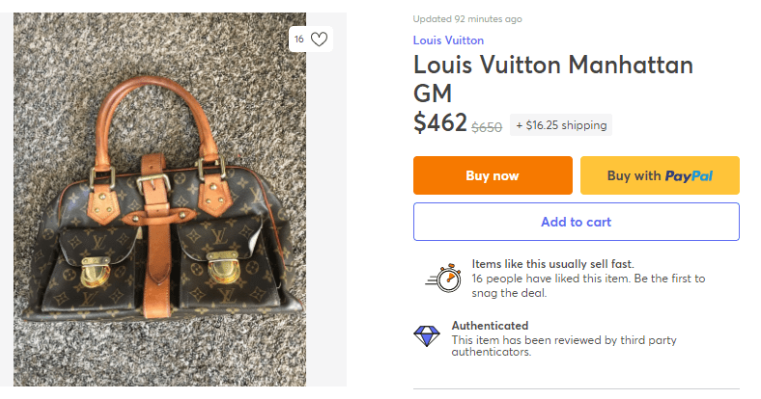This screenshot has width=761, height=399.
Task: Click the Louis Vuitton Manhattan GM title
Action: [x=553, y=79]
